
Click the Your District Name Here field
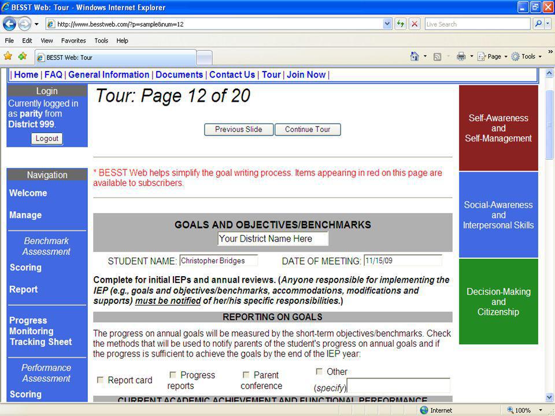[273, 239]
